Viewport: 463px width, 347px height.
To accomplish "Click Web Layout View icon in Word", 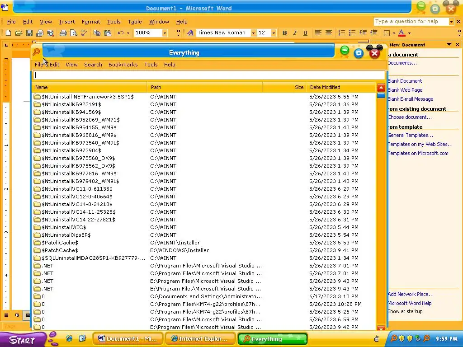I will (x=17, y=315).
